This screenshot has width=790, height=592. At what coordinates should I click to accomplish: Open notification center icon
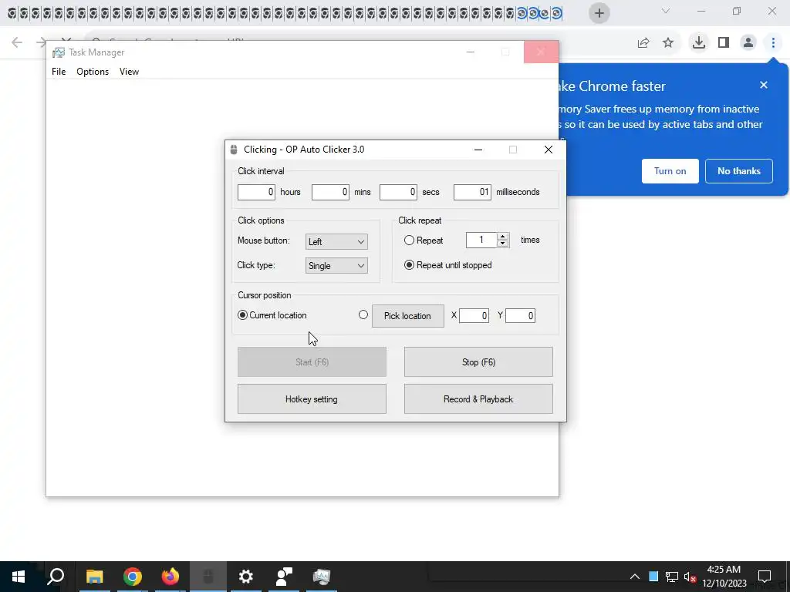click(x=765, y=577)
